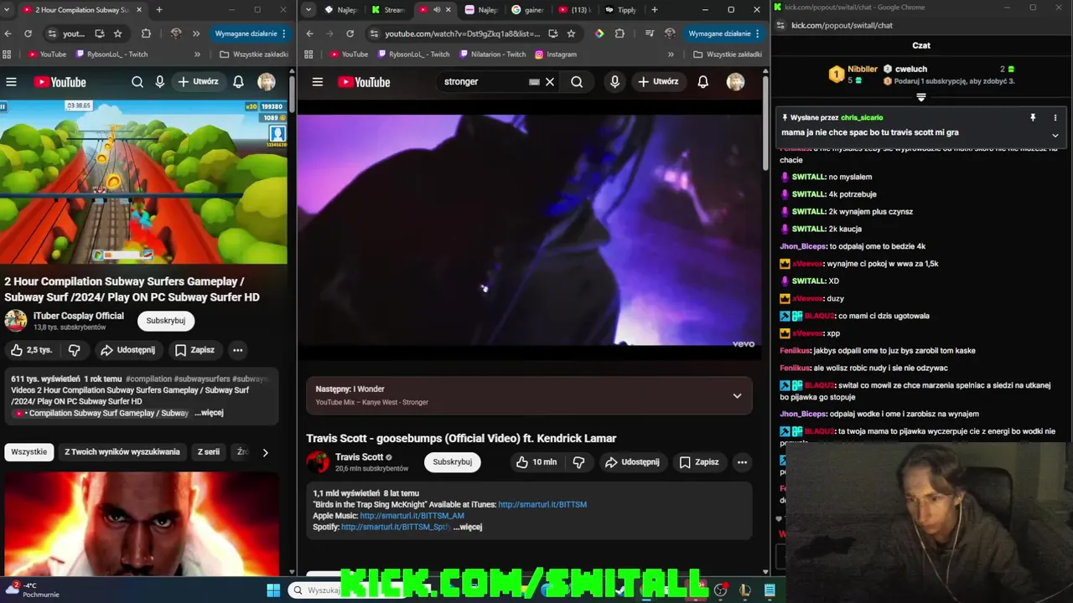Open Apple Music smarturl BITTSM_AM link
Image resolution: width=1073 pixels, height=603 pixels.
pyautogui.click(x=412, y=516)
